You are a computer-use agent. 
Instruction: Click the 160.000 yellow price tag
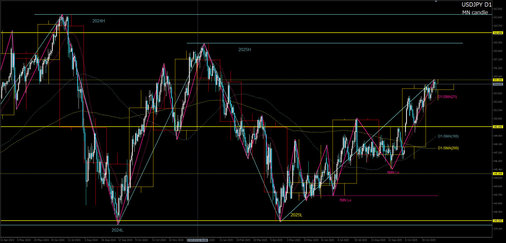pos(498,33)
